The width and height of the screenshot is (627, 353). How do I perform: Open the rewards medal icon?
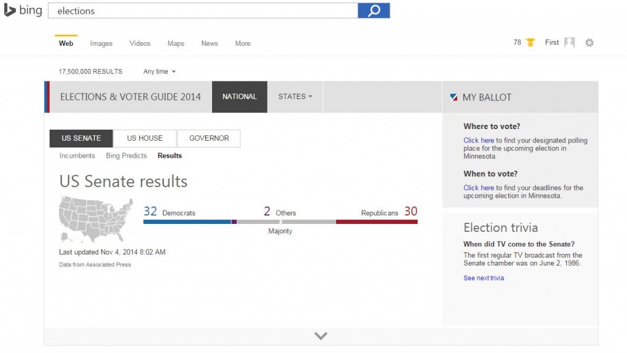pyautogui.click(x=530, y=42)
